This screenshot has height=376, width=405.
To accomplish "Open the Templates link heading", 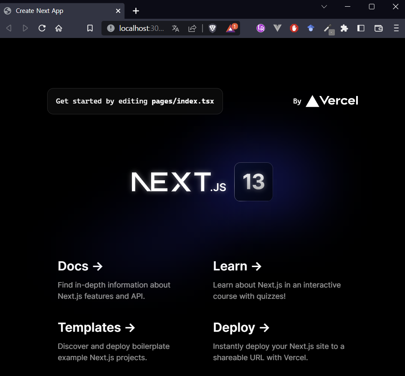I will click(96, 328).
